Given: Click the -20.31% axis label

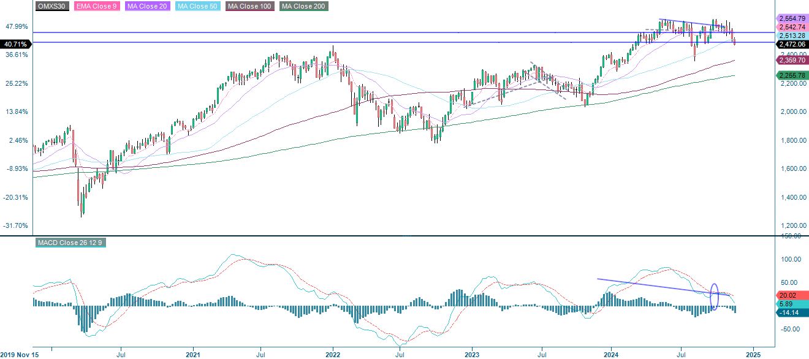Looking at the screenshot, I should click(16, 197).
